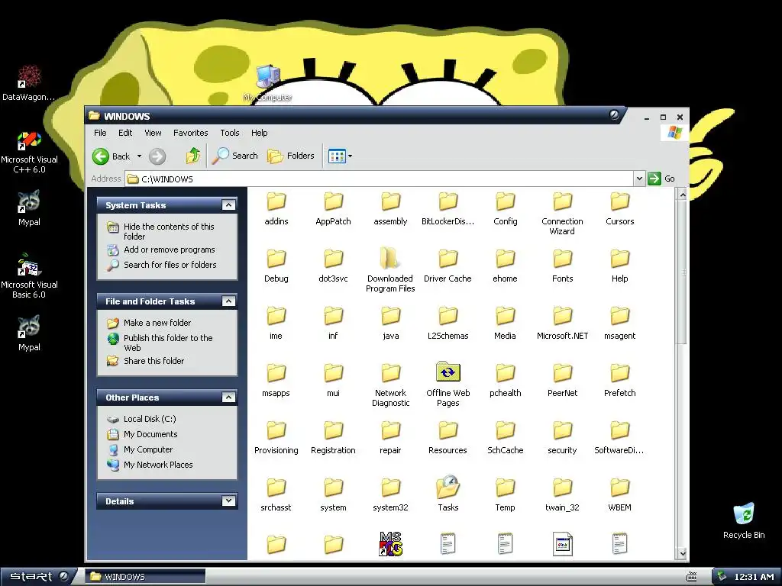Image resolution: width=782 pixels, height=586 pixels.
Task: Collapse the Other Places panel
Action: tap(228, 398)
